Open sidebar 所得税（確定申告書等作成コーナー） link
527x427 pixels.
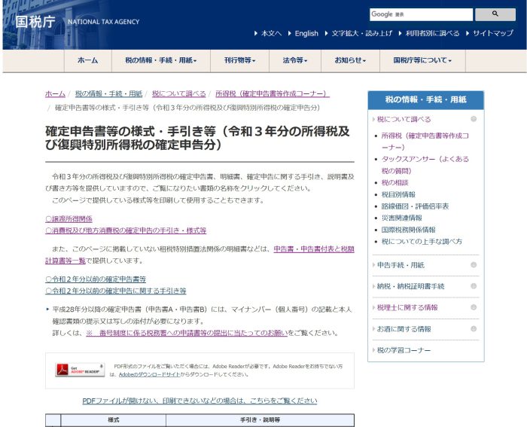click(425, 142)
